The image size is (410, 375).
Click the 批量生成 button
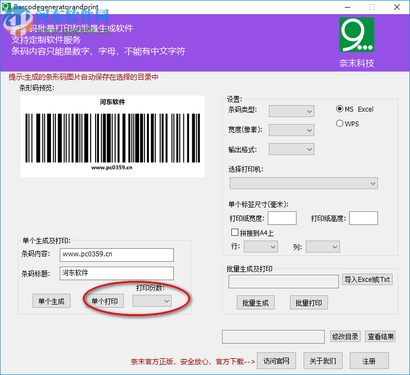256,302
